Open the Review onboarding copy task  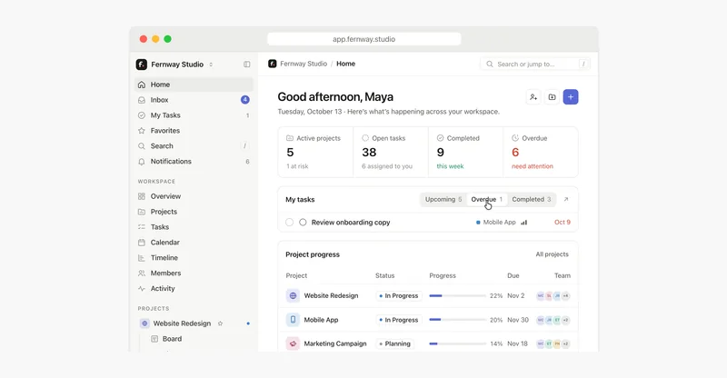click(x=351, y=222)
